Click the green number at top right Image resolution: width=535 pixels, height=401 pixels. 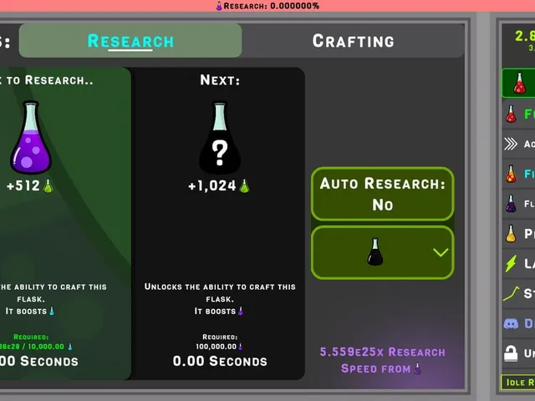tap(525, 36)
